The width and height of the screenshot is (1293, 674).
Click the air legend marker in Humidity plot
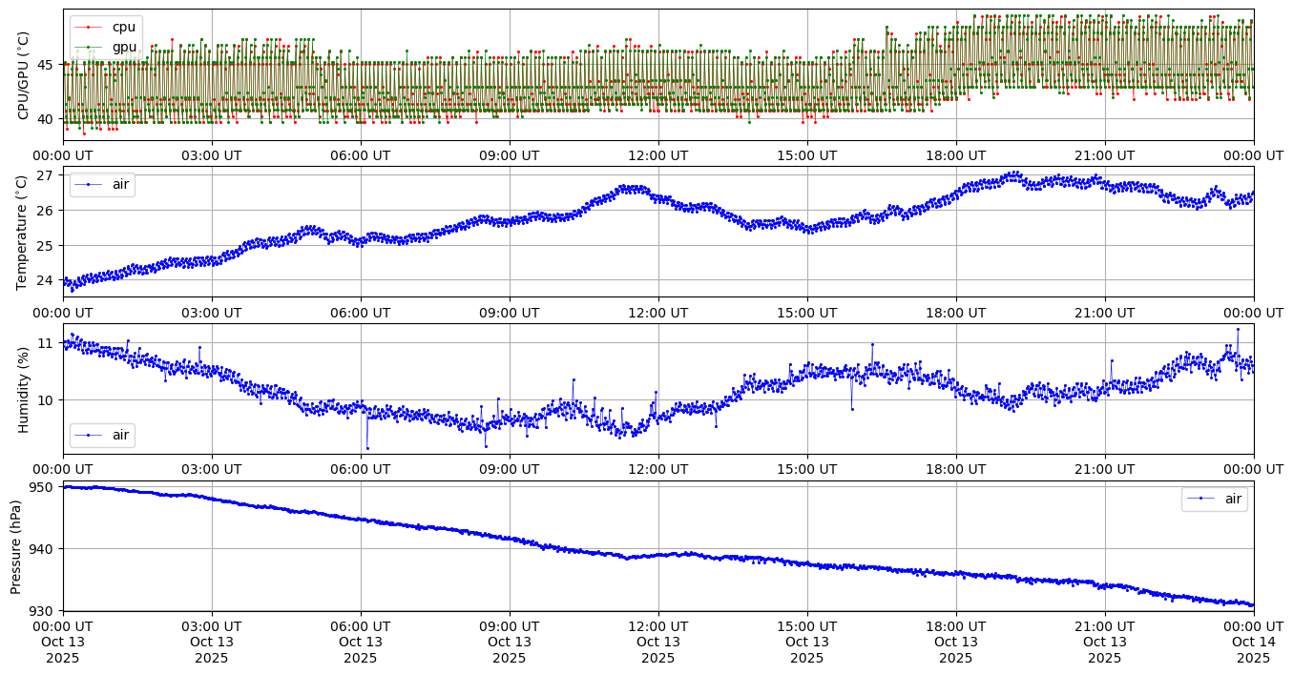tap(88, 435)
